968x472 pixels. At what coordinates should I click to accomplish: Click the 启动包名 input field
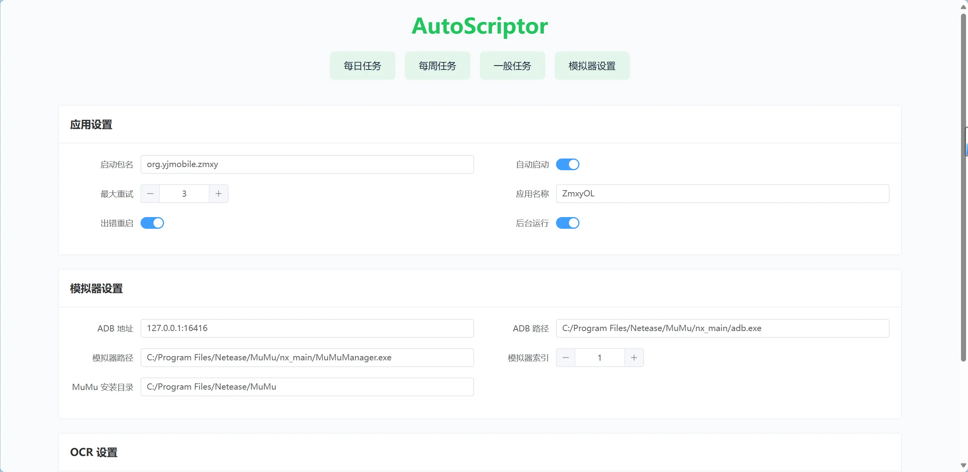click(x=307, y=164)
